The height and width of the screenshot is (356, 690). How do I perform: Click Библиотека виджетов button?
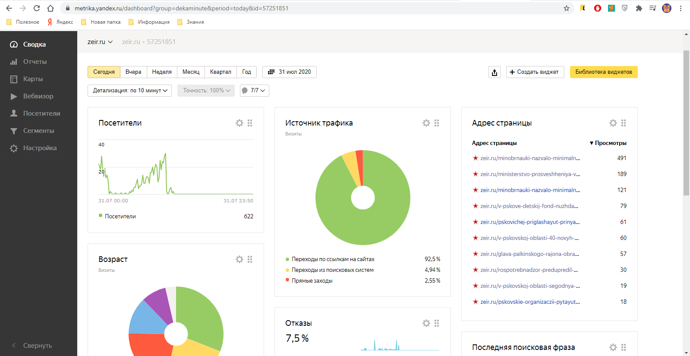603,72
